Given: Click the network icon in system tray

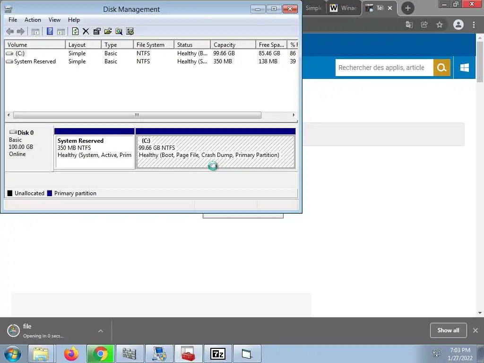Looking at the screenshot, I should click(x=436, y=354).
